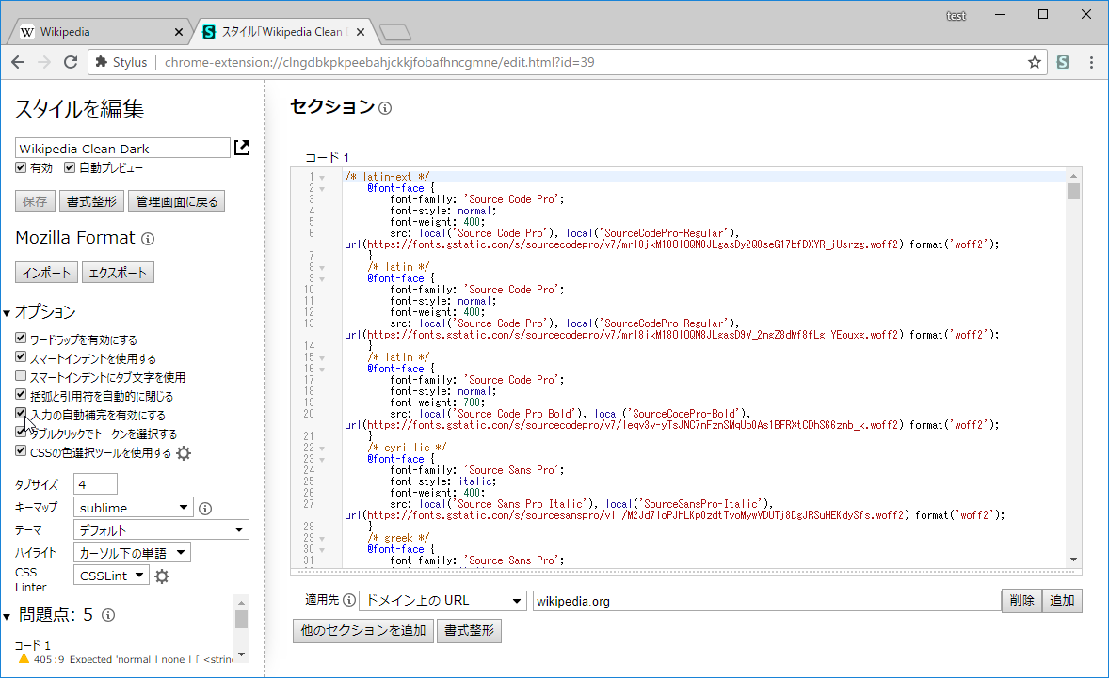Screen dimensions: 1109x678
Task: Uncheck スマートインデントを使用する
Action: point(21,357)
